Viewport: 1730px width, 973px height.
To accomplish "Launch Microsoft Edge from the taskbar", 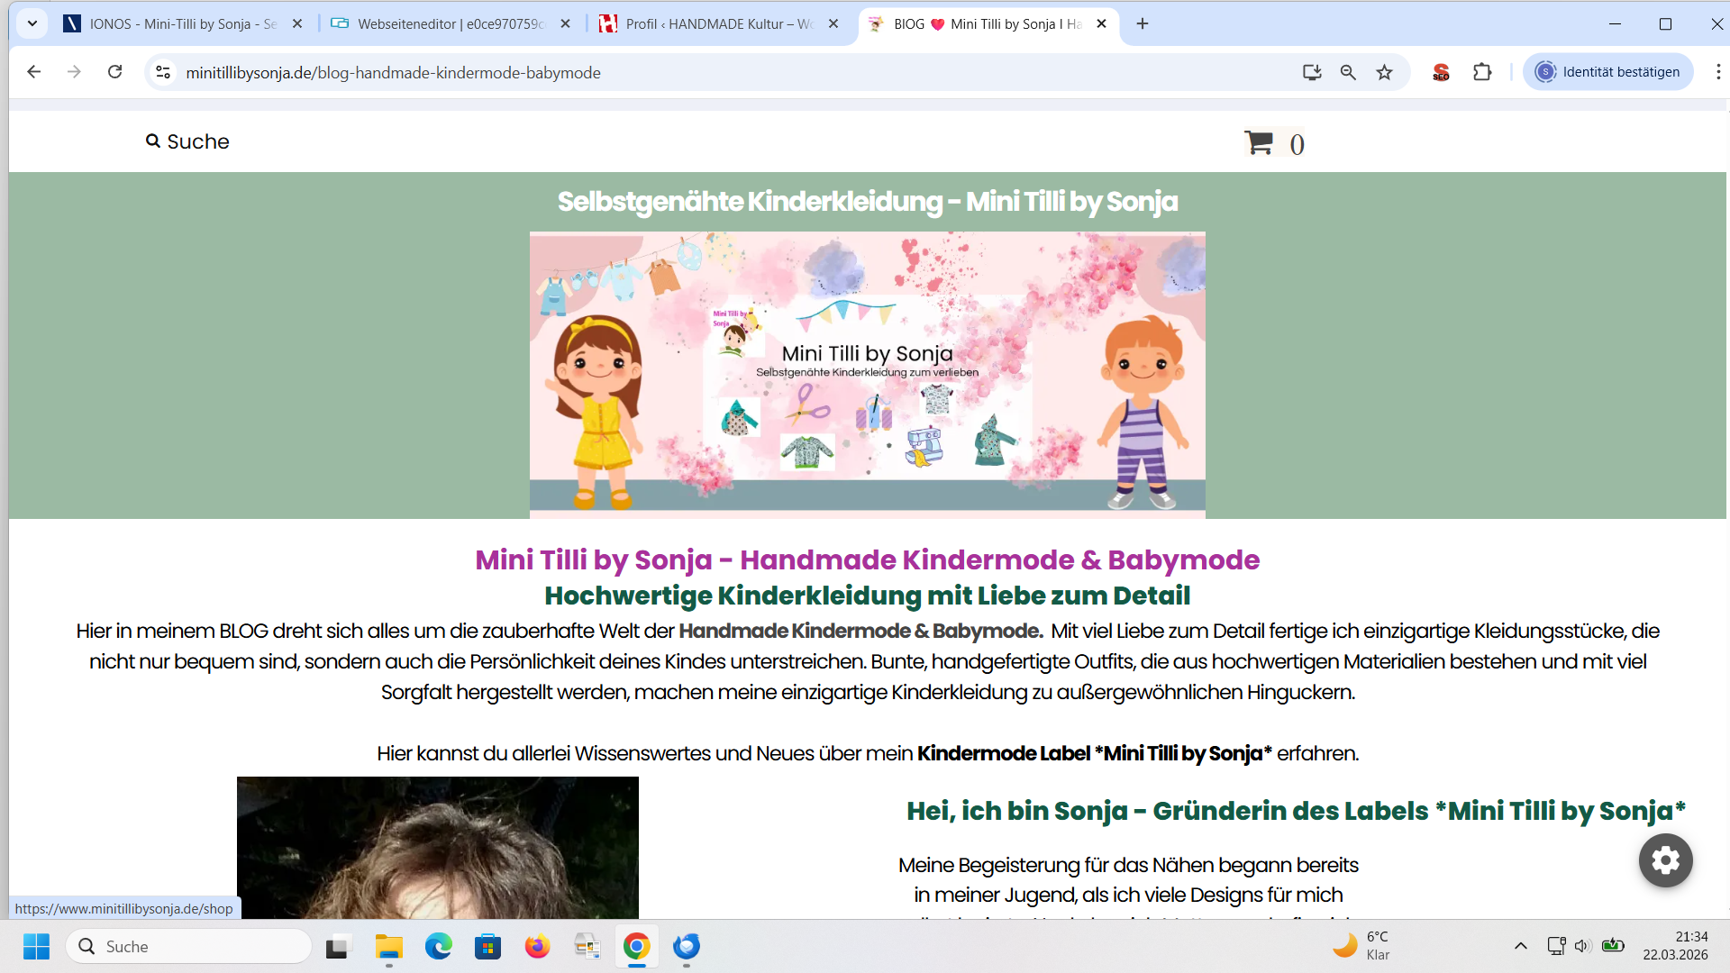I will pos(439,947).
